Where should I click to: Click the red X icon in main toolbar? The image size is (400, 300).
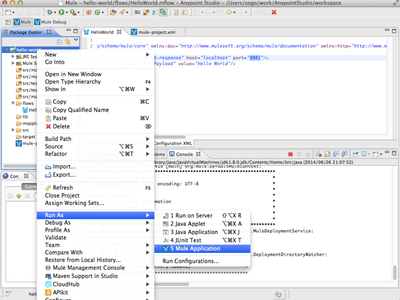(274, 12)
